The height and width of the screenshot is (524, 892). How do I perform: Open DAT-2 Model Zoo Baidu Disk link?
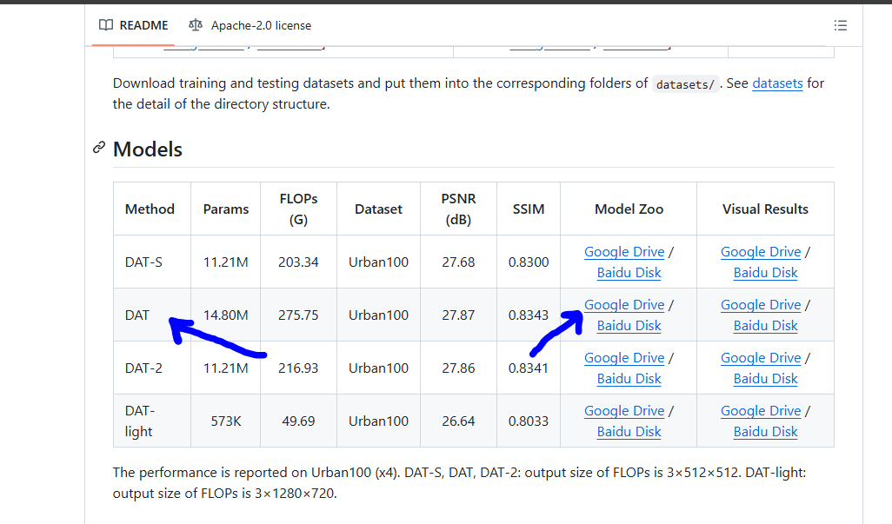point(629,379)
